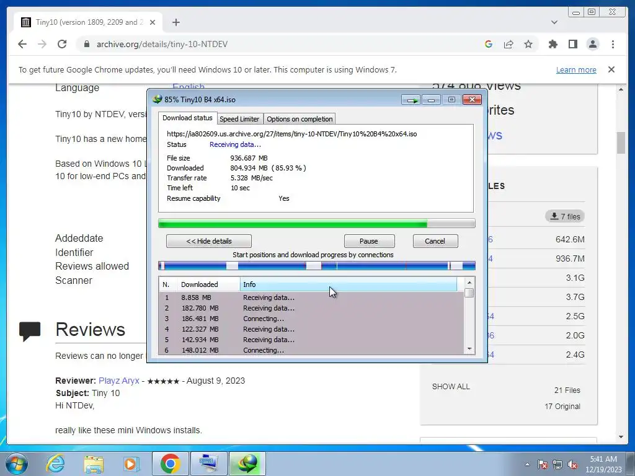Viewport: 635px width, 476px height.
Task: Click the 642.6M file size entry
Action: point(570,240)
